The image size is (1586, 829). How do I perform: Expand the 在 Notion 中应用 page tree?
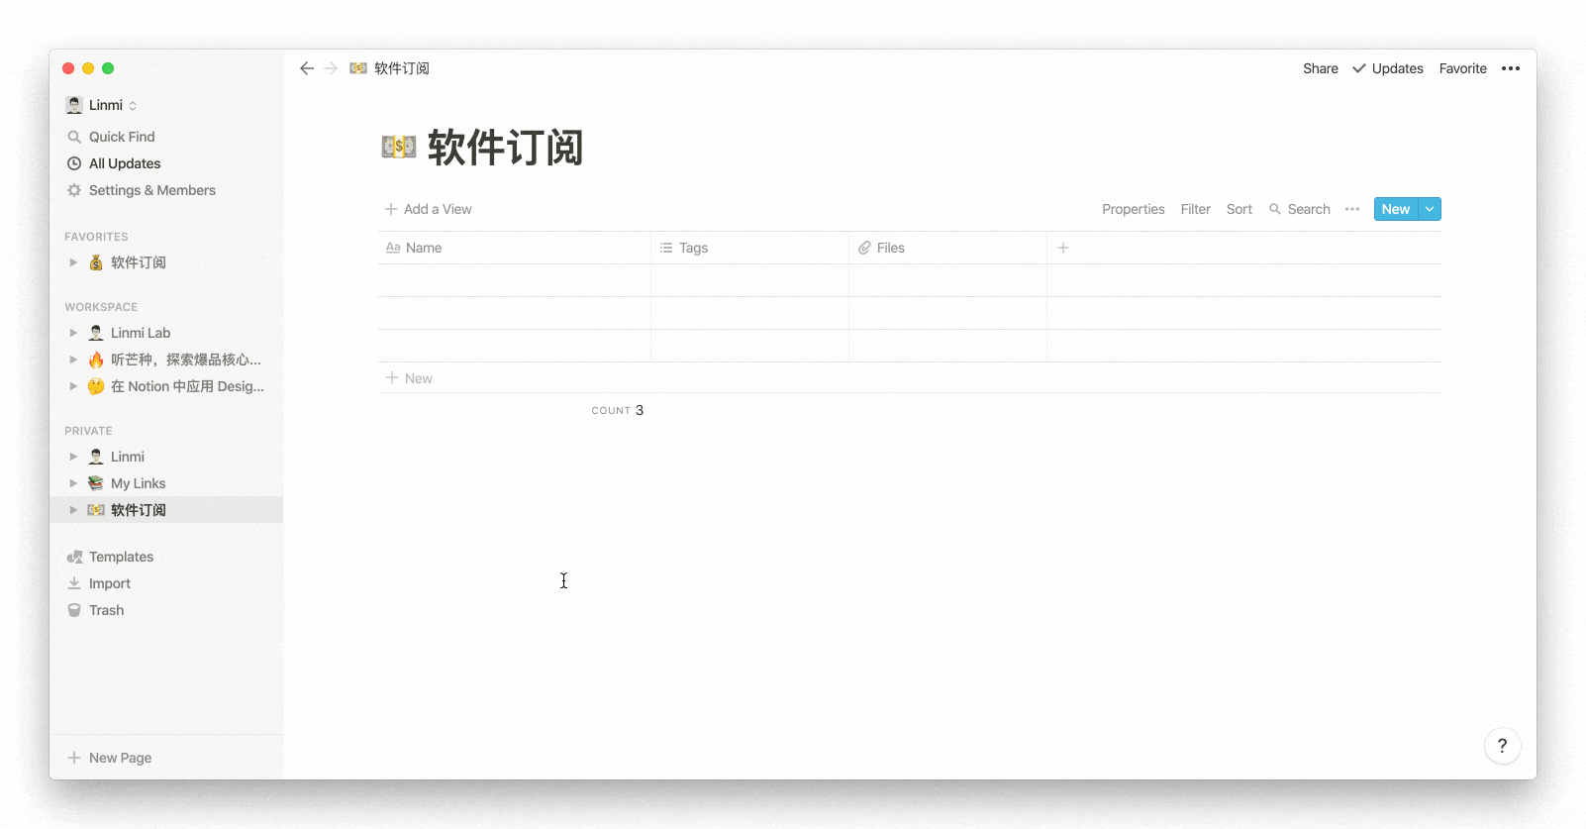tap(73, 386)
